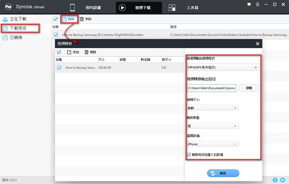Click the output path input field

[x=212, y=88]
